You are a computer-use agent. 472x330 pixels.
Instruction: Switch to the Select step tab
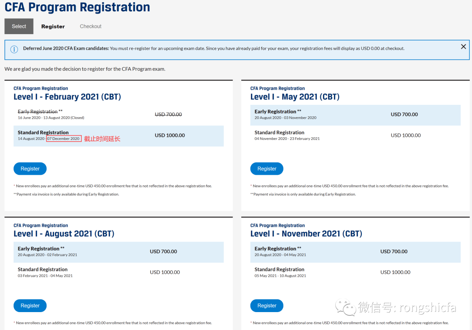tap(19, 26)
